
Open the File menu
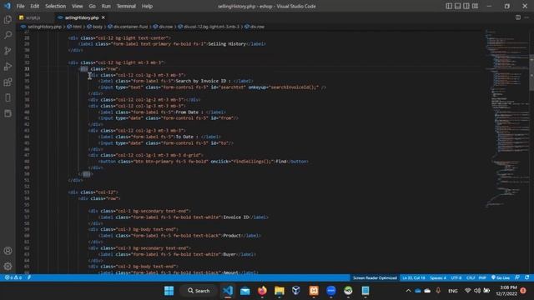pyautogui.click(x=20, y=6)
